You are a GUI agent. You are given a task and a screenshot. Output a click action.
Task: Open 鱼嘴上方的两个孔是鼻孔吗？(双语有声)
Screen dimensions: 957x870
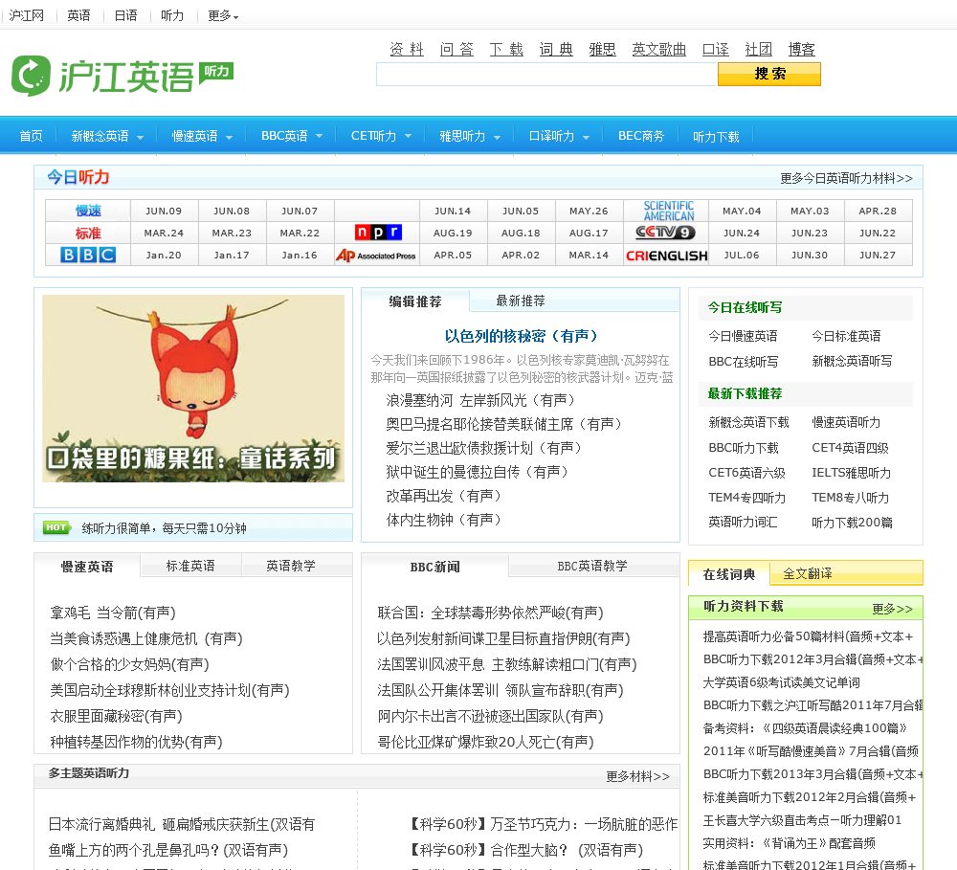pos(168,850)
